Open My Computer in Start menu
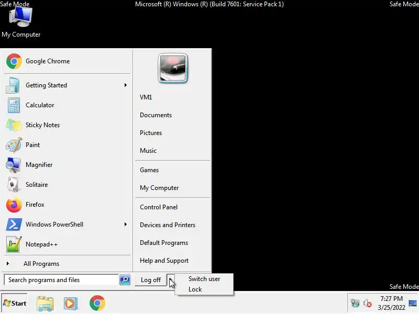 (159, 188)
